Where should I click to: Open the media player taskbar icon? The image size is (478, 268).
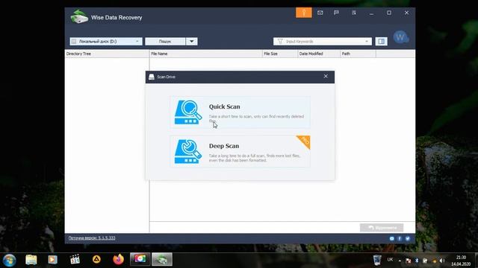click(x=52, y=260)
